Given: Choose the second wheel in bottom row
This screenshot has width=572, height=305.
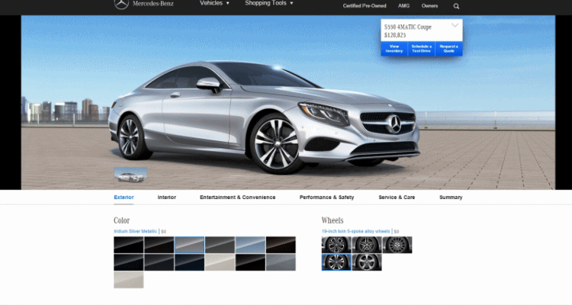Looking at the screenshot, I should click(367, 262).
